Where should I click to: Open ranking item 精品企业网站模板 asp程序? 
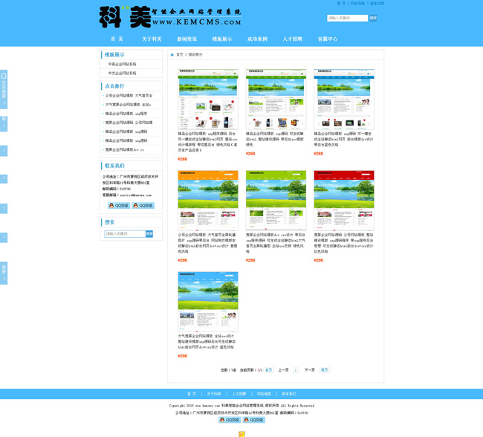126,114
